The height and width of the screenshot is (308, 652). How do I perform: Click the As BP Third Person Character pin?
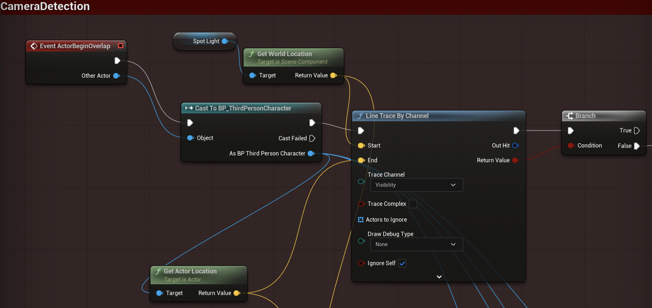[311, 153]
